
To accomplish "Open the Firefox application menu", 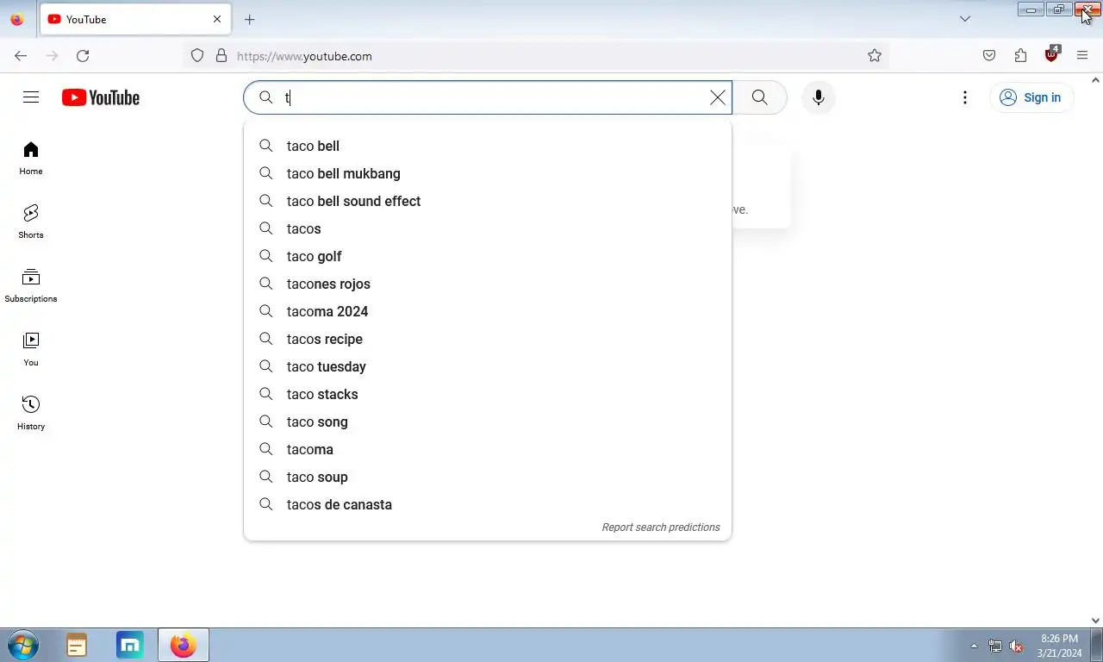I will pos(1082,56).
